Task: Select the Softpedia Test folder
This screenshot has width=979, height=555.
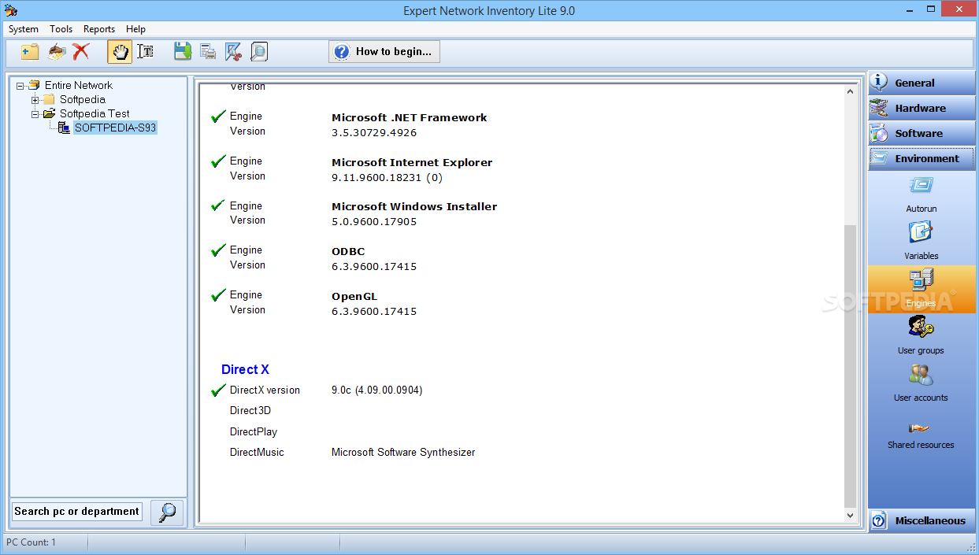Action: pyautogui.click(x=95, y=114)
